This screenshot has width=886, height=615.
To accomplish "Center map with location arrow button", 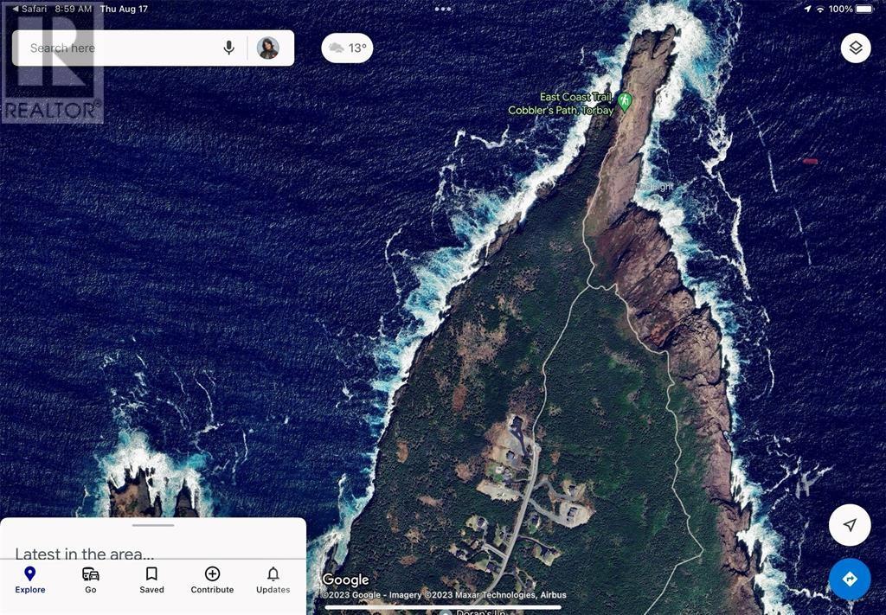I will (x=850, y=525).
